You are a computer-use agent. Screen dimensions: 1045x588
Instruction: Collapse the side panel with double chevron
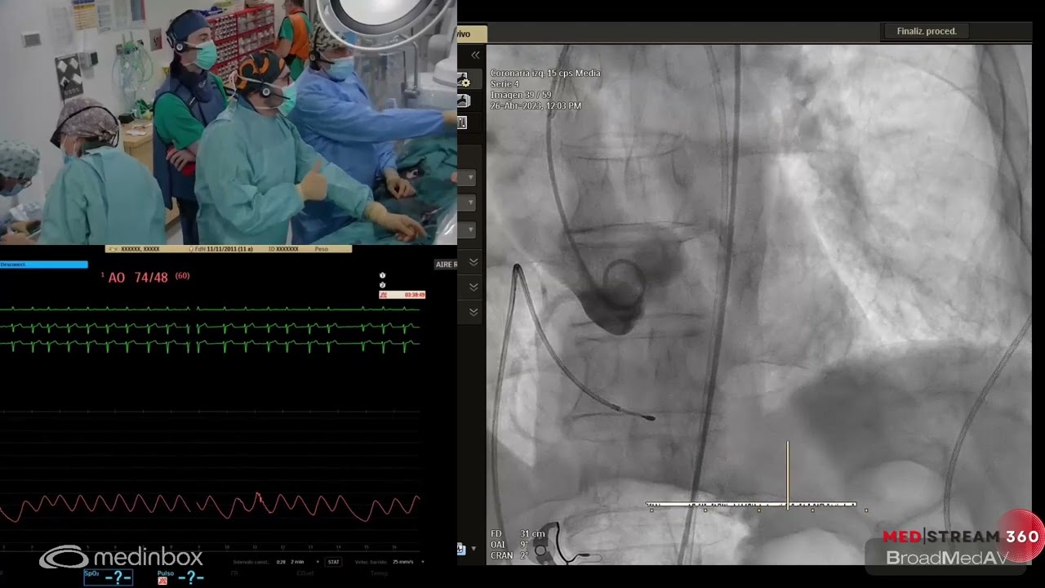475,56
